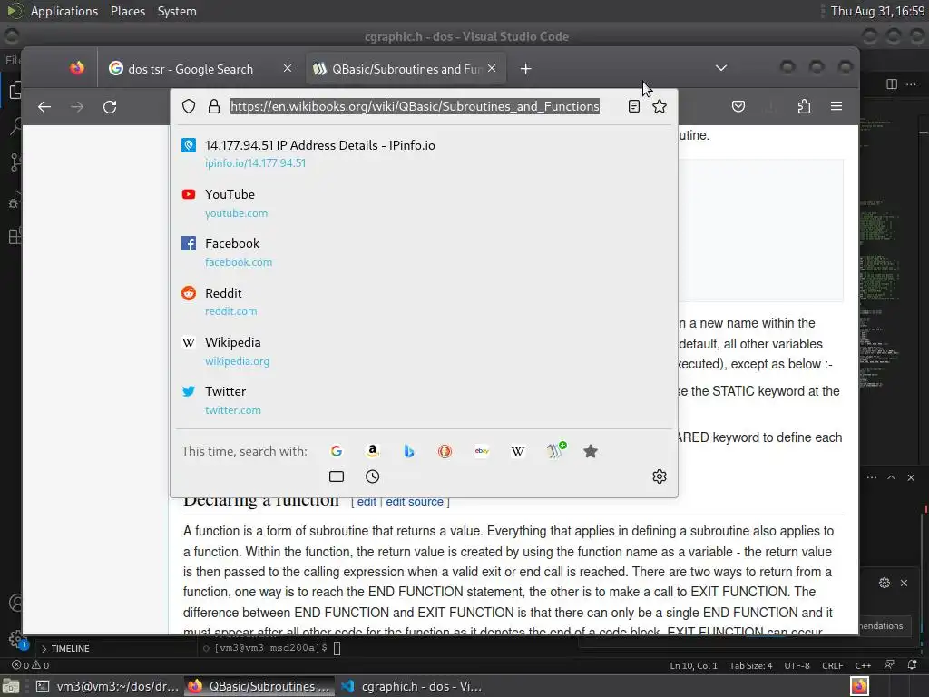Show desktop from bottom panel icon
929x697 pixels.
(x=11, y=686)
